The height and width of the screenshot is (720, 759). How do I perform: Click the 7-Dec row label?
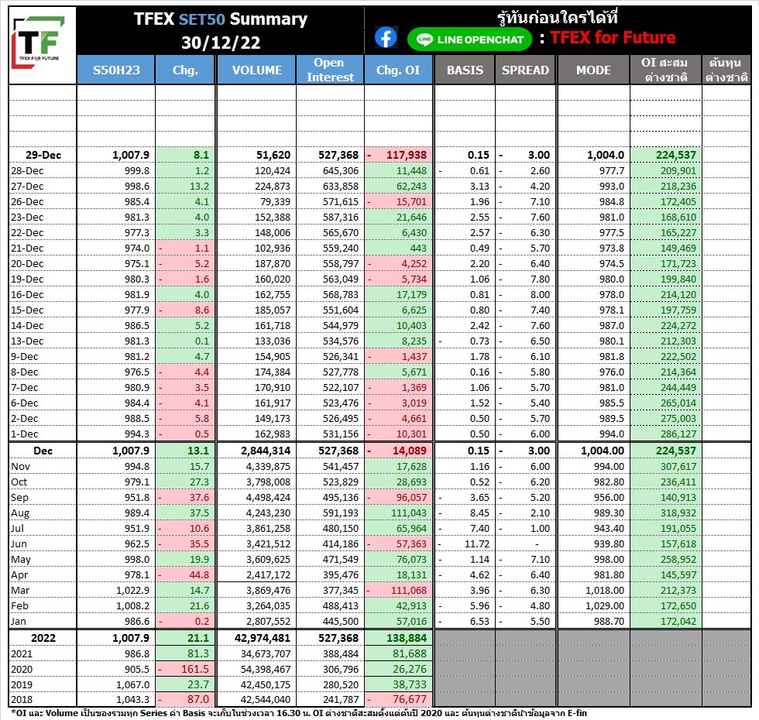pos(25,388)
